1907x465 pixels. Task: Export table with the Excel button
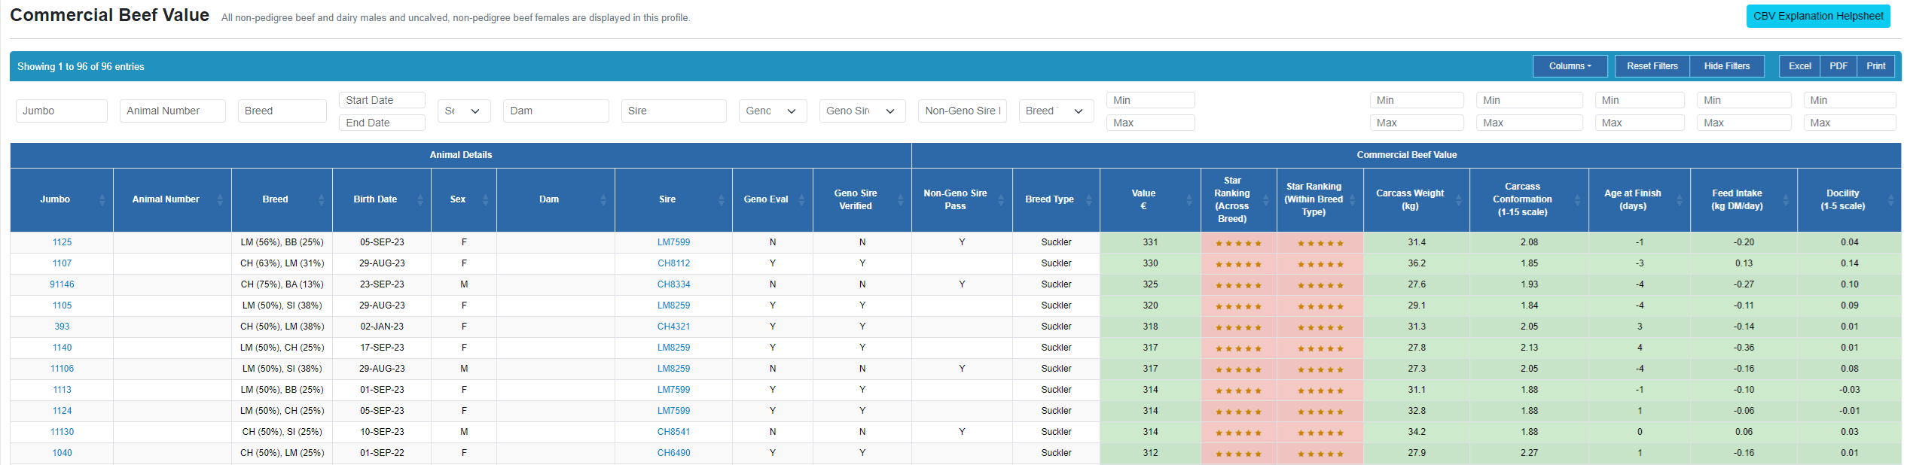coord(1800,66)
